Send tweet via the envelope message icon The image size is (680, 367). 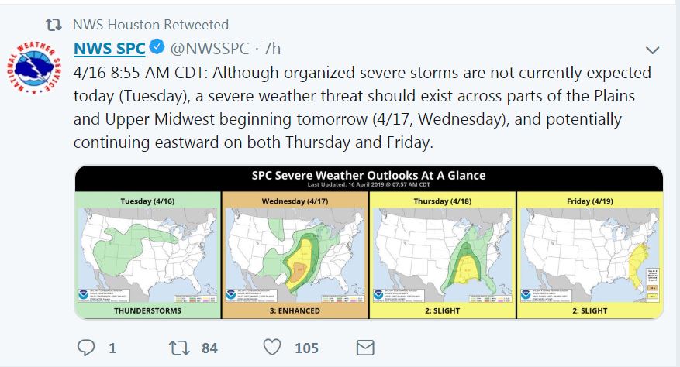[x=365, y=347]
